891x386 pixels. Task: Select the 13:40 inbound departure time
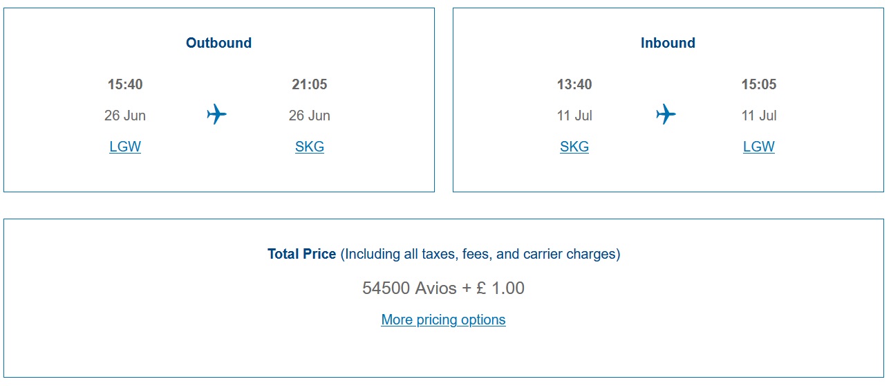click(x=574, y=84)
